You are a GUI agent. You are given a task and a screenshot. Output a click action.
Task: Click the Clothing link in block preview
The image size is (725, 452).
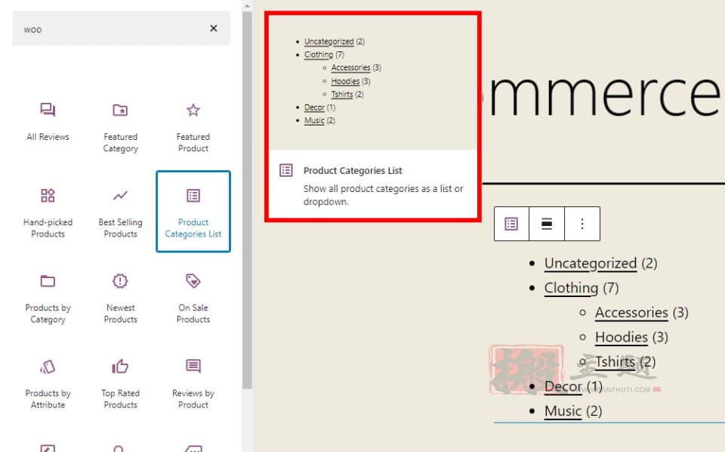[319, 54]
